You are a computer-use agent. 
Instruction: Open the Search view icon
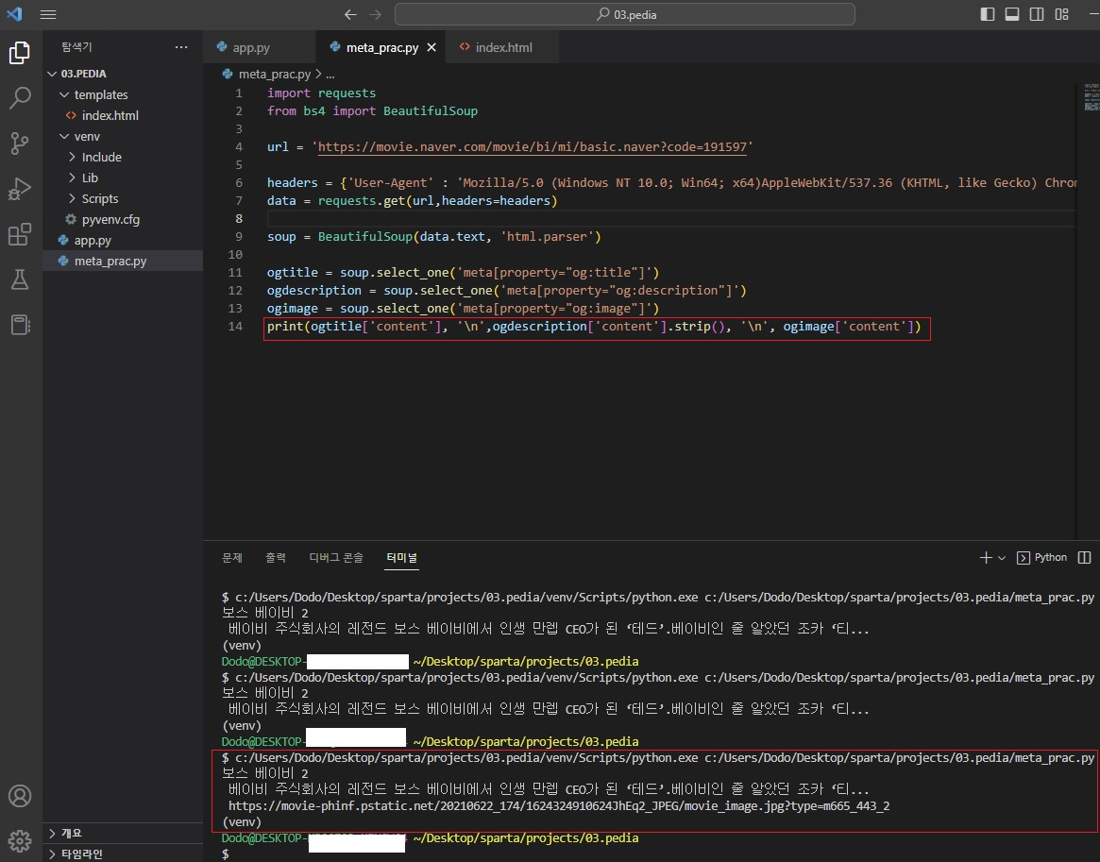(x=20, y=98)
